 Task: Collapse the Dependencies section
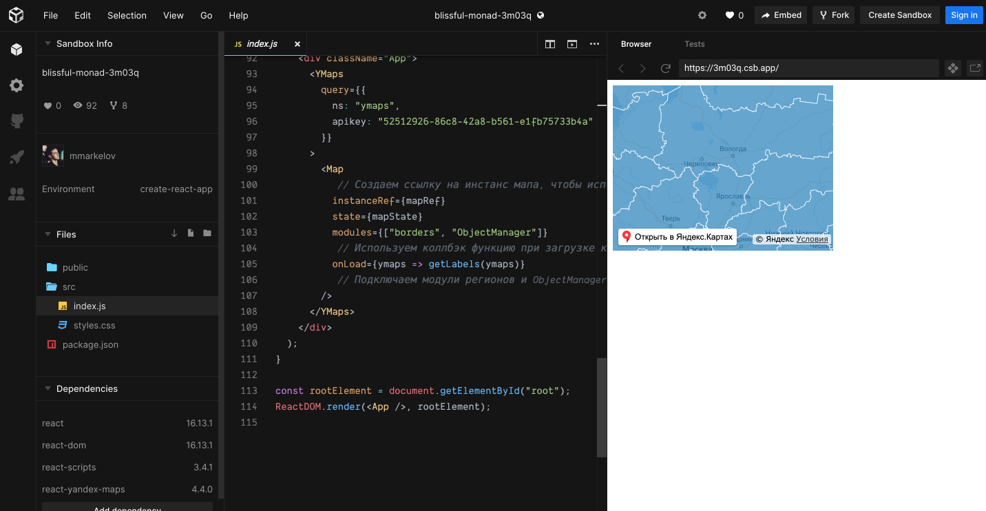[47, 388]
